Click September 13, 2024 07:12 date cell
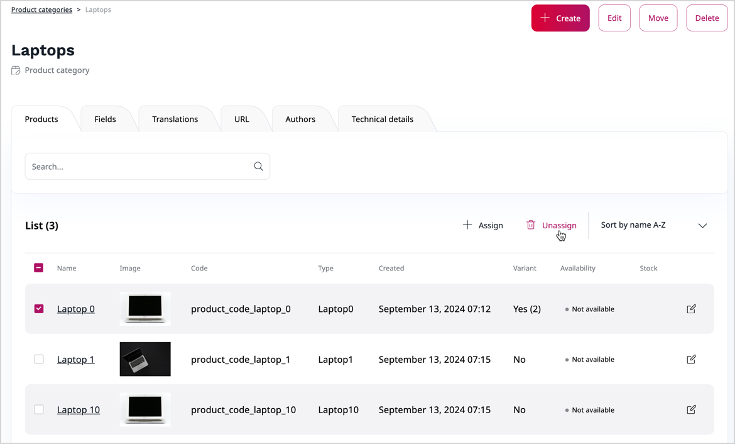The width and height of the screenshot is (735, 444). 435,309
